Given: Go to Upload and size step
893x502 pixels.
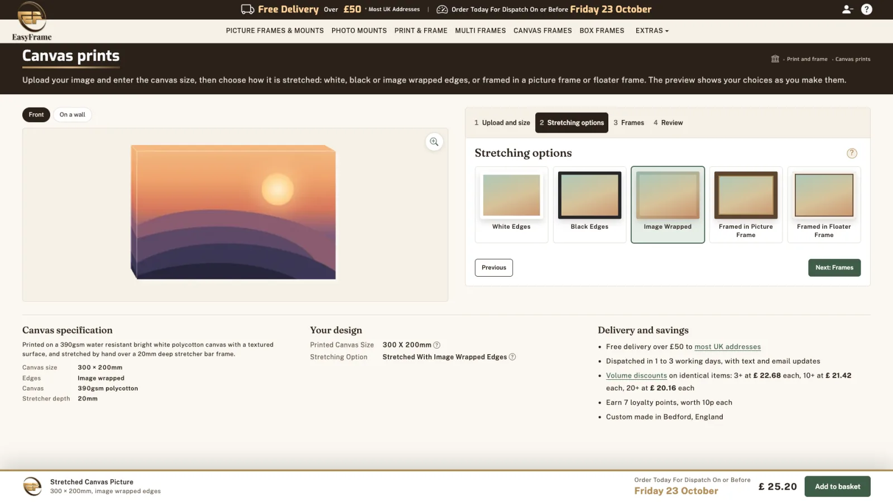Looking at the screenshot, I should (502, 123).
